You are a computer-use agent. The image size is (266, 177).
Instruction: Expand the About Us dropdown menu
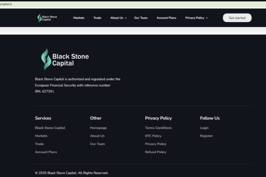pyautogui.click(x=118, y=18)
